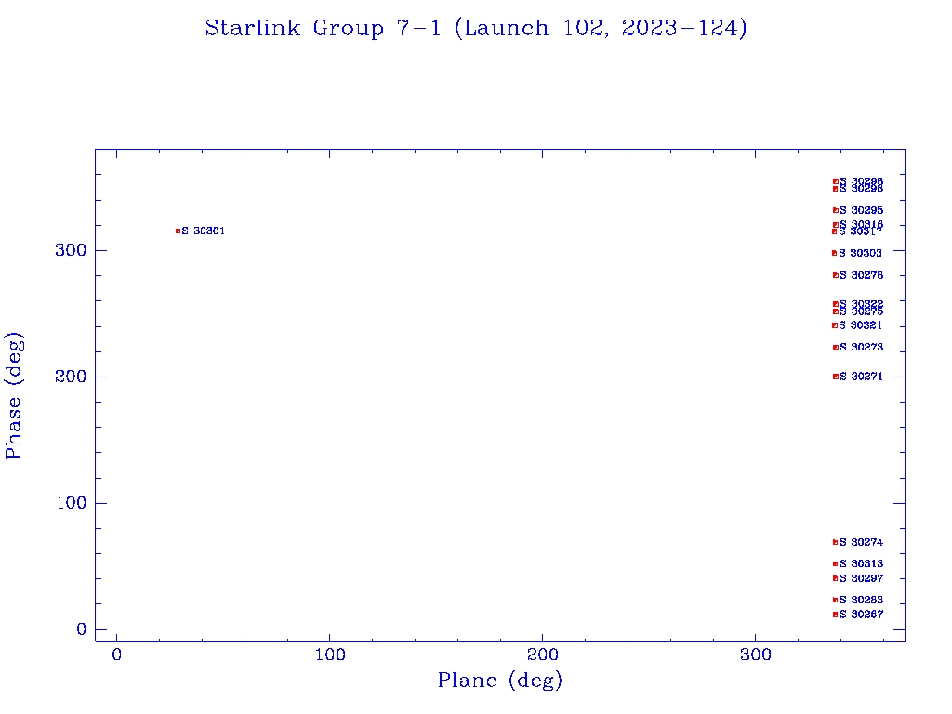Click the 100 tick label on Phase axis
Viewport: 952px width, 714px height.
pyautogui.click(x=71, y=503)
